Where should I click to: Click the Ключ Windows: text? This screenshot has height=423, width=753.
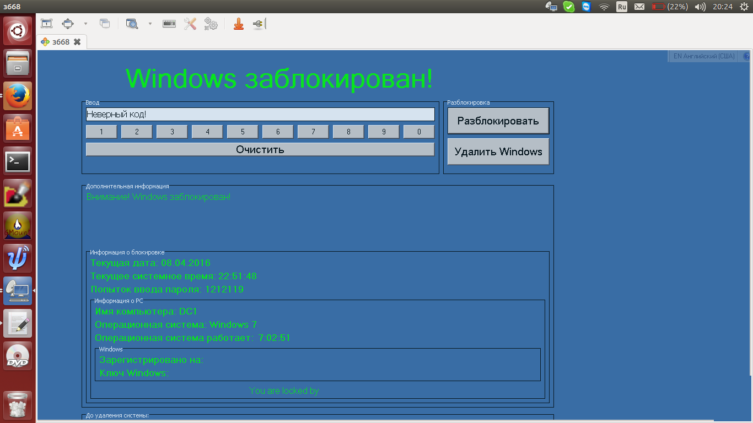(134, 373)
